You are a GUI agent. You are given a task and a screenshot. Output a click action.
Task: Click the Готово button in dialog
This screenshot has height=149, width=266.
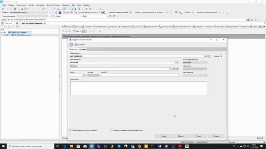(x=199, y=136)
